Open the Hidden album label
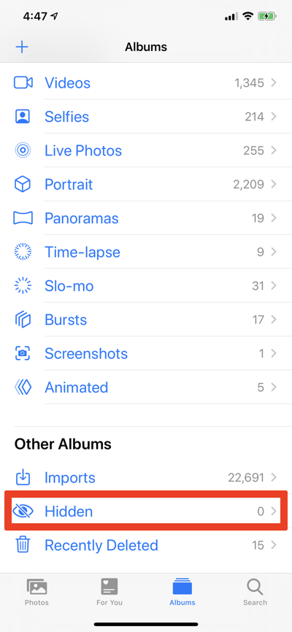 click(69, 511)
